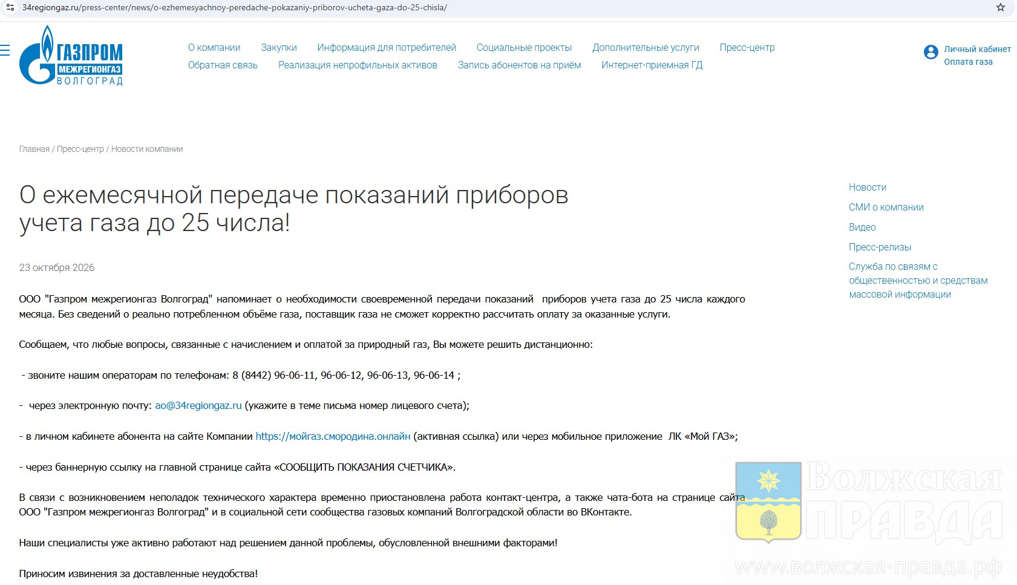This screenshot has height=585, width=1017.
Task: Click 'Пресс-центр' breadcrumb link
Action: point(80,149)
